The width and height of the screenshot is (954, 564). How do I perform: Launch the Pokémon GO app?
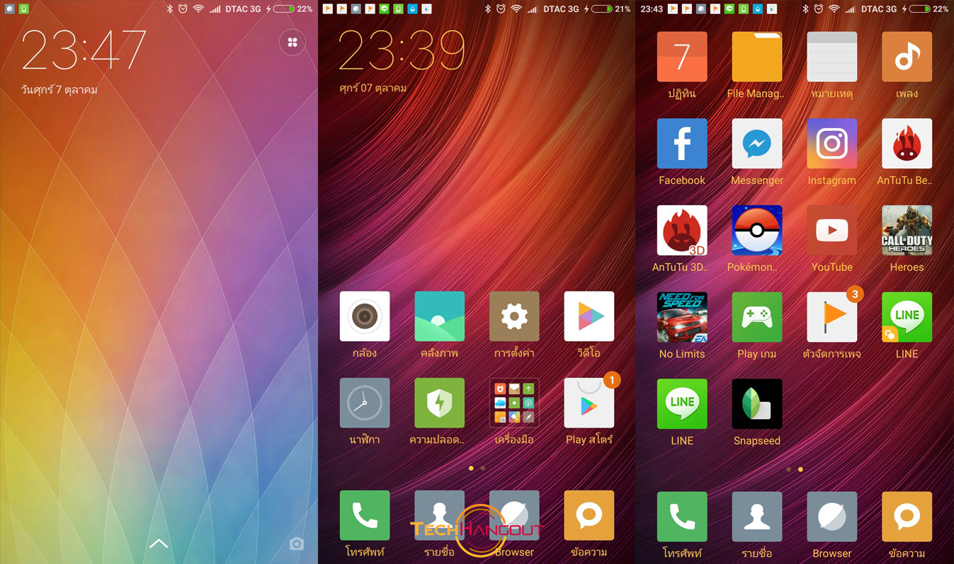tap(756, 231)
